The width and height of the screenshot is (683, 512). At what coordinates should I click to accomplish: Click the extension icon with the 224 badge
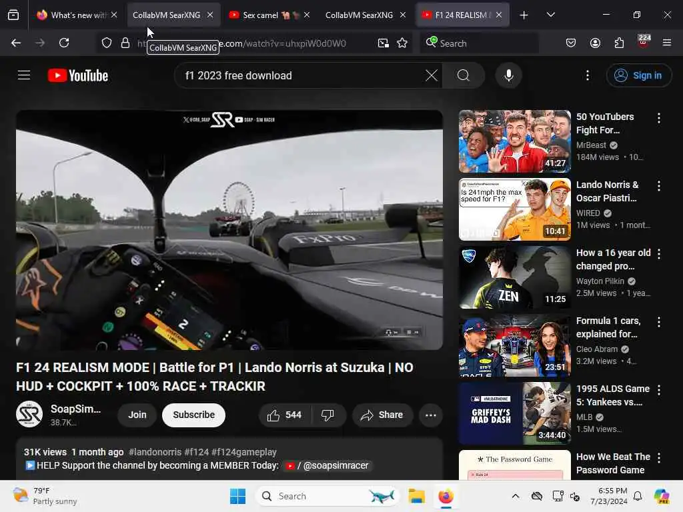pyautogui.click(x=644, y=42)
